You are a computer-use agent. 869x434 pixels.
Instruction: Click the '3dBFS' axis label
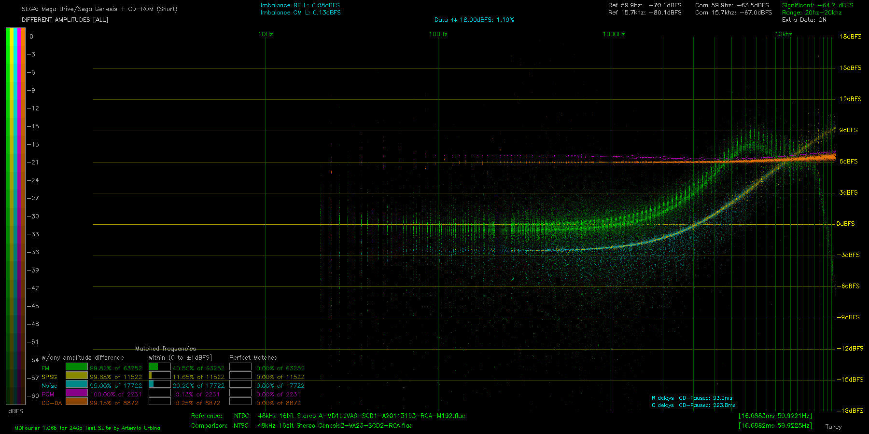point(849,192)
